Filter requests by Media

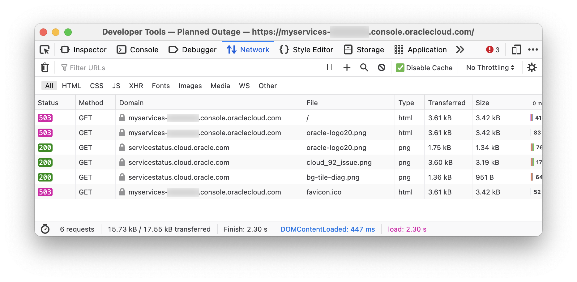click(220, 86)
